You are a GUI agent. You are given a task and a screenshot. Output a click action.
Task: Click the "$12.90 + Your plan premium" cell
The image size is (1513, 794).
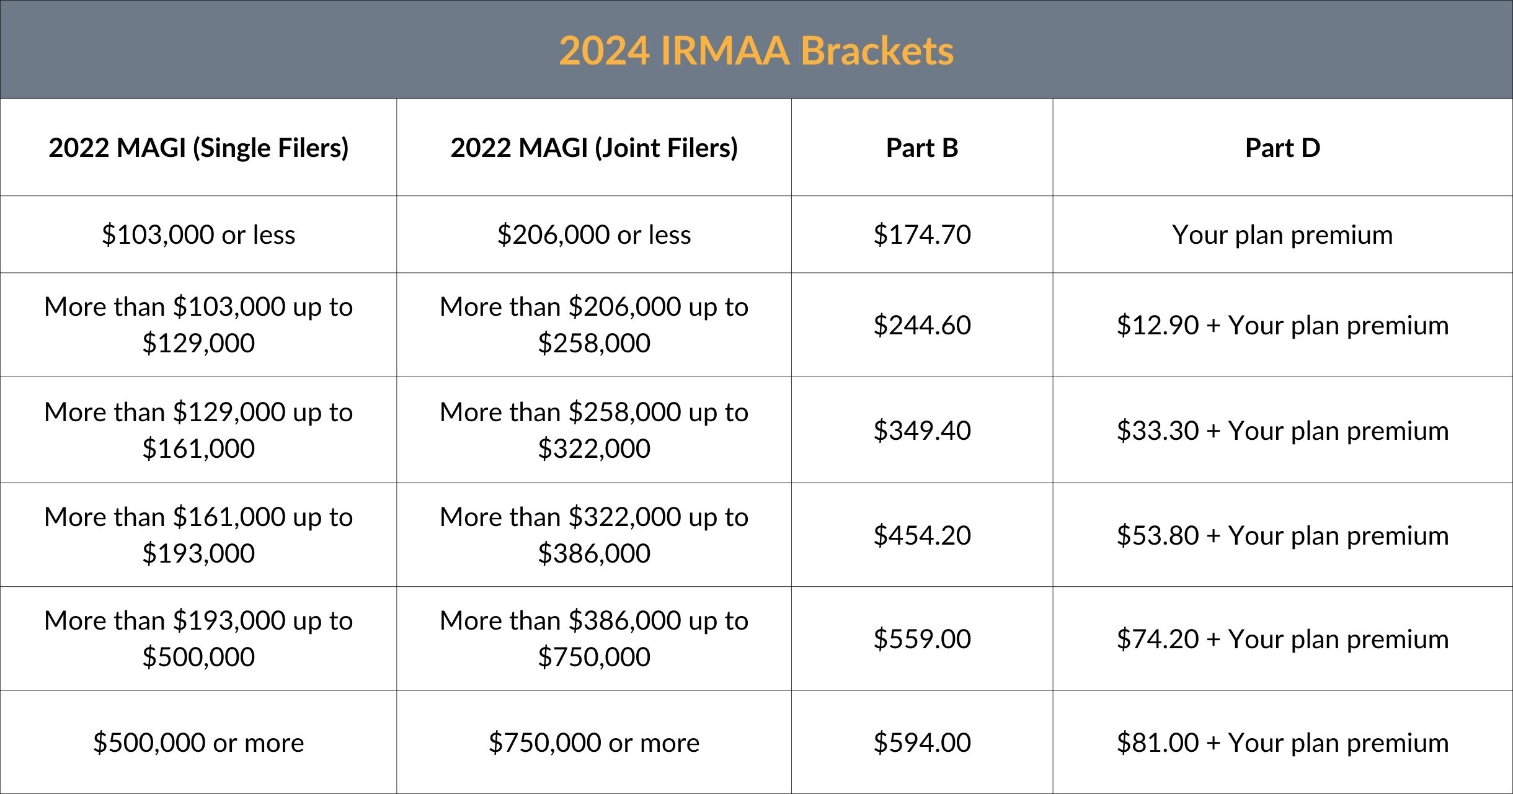[x=1282, y=325]
